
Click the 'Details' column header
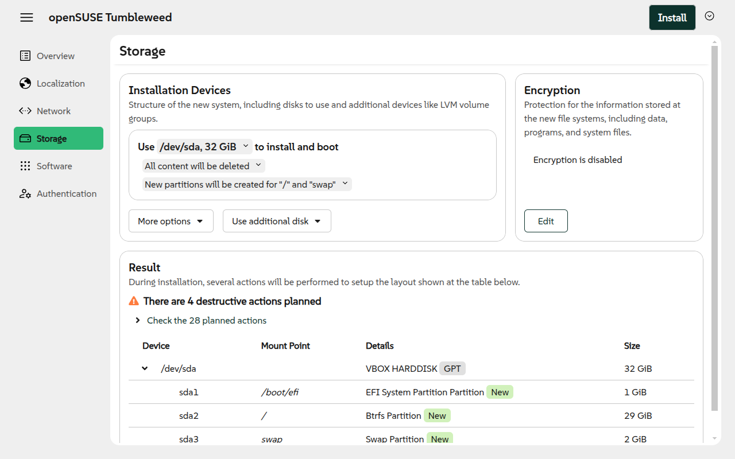pyautogui.click(x=380, y=345)
